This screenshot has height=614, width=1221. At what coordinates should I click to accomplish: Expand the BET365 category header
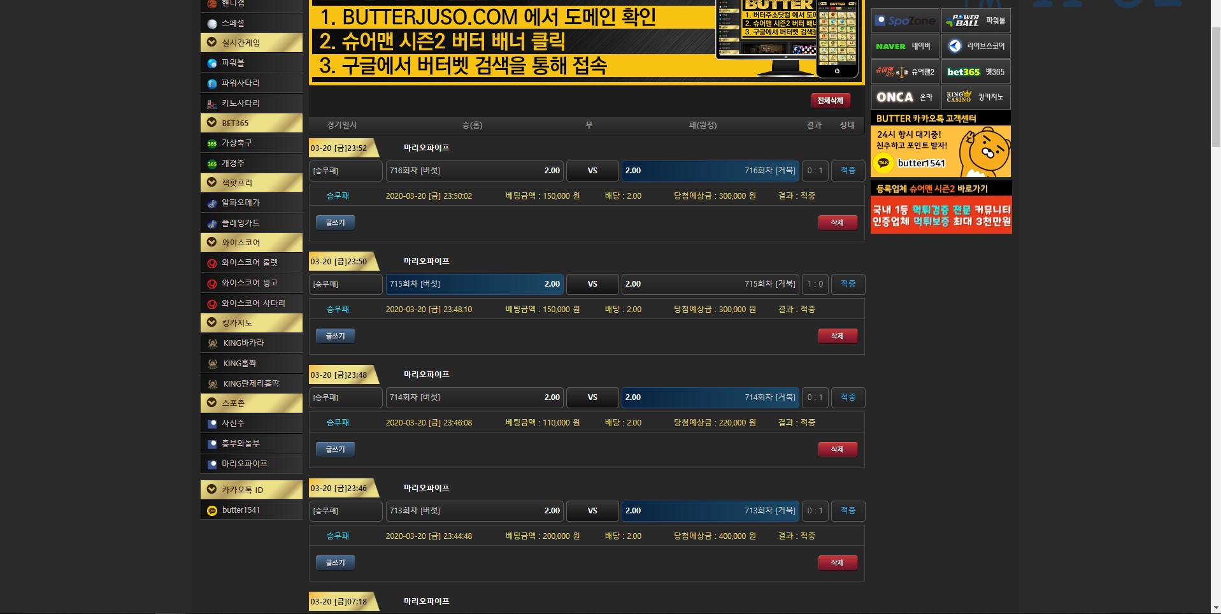coord(252,123)
